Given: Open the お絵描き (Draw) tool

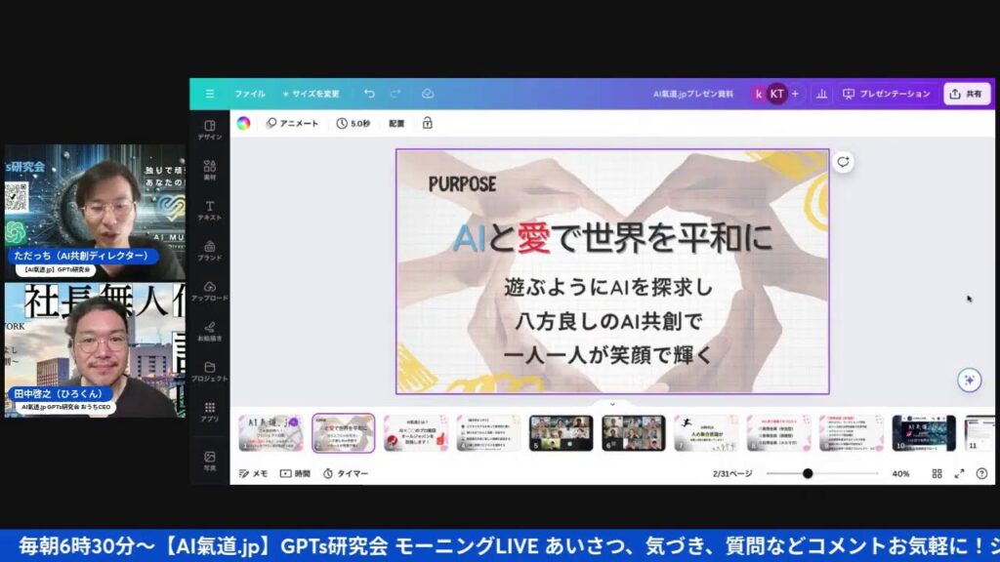Looking at the screenshot, I should (209, 332).
